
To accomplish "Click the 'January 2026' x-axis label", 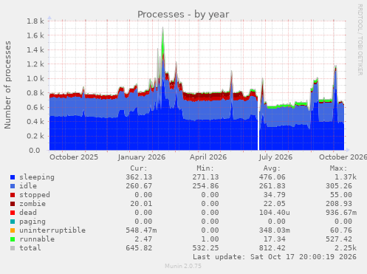I will click(142, 157).
